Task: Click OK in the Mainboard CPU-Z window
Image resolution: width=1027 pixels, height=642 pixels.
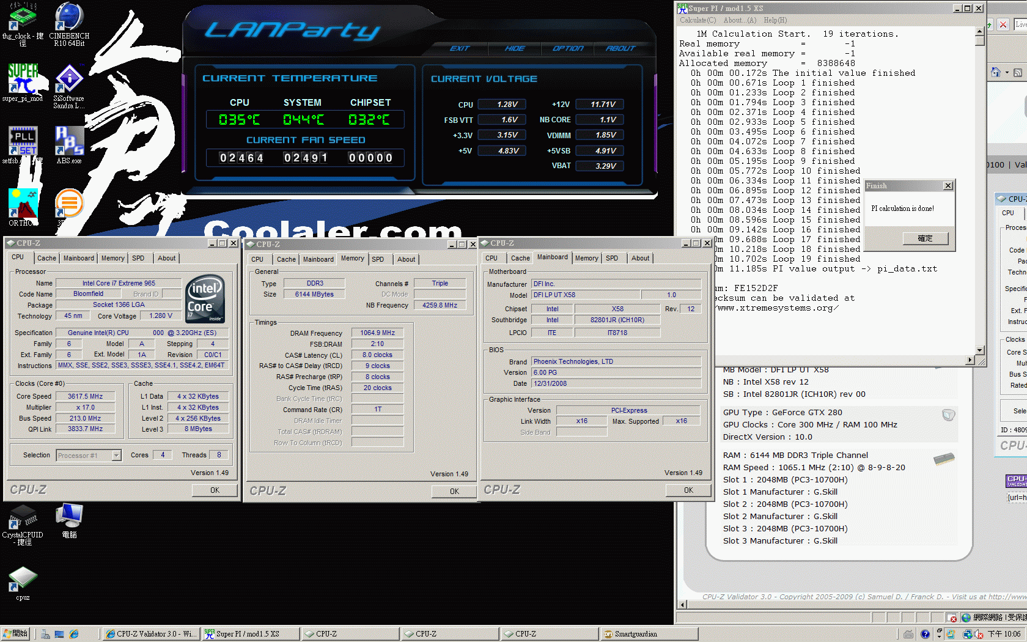Action: 688,490
